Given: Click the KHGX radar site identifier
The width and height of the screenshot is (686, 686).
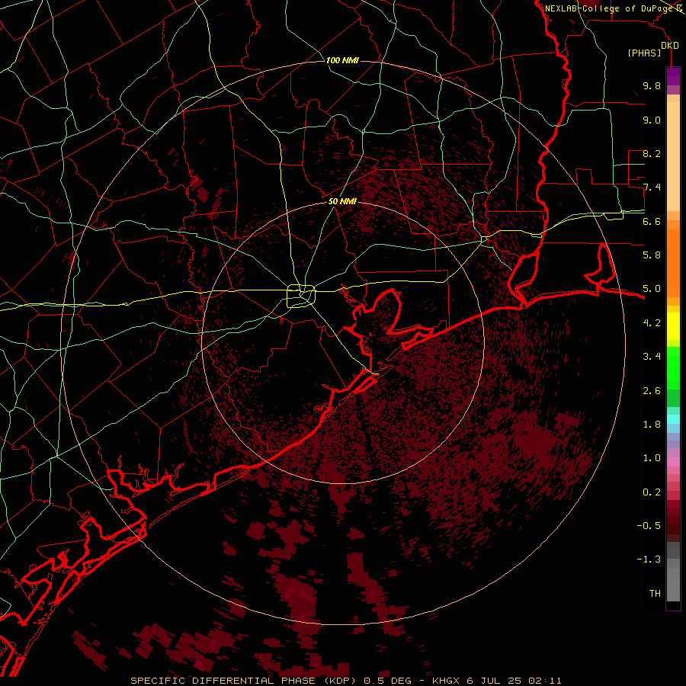Looking at the screenshot, I should coord(446,681).
